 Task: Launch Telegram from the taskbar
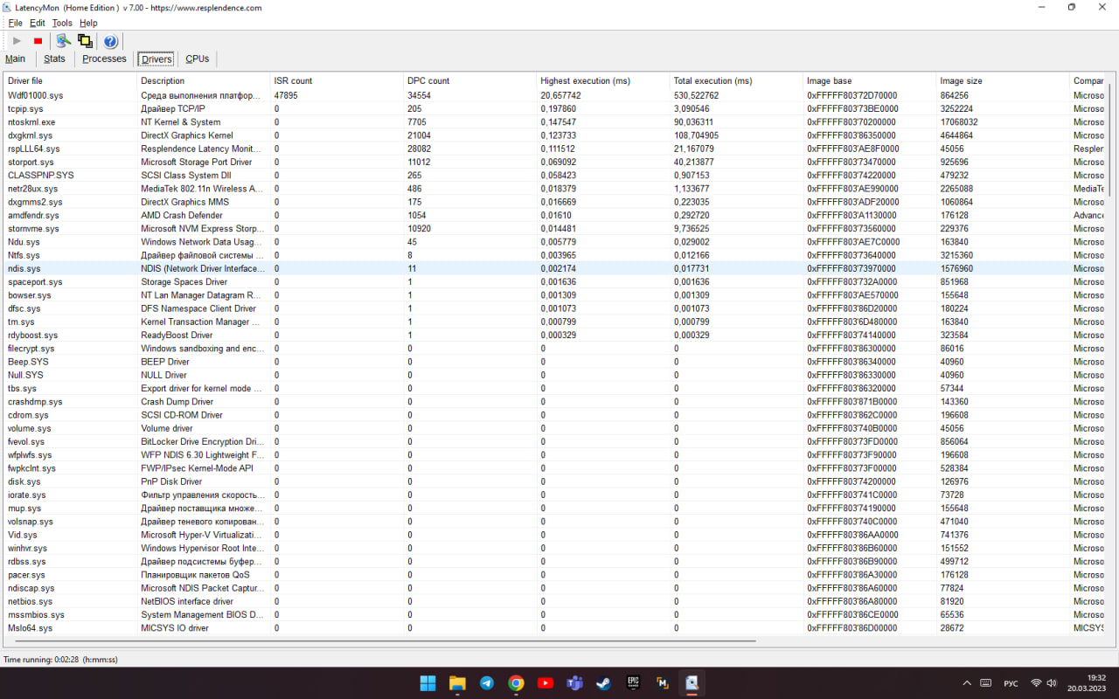tap(487, 683)
